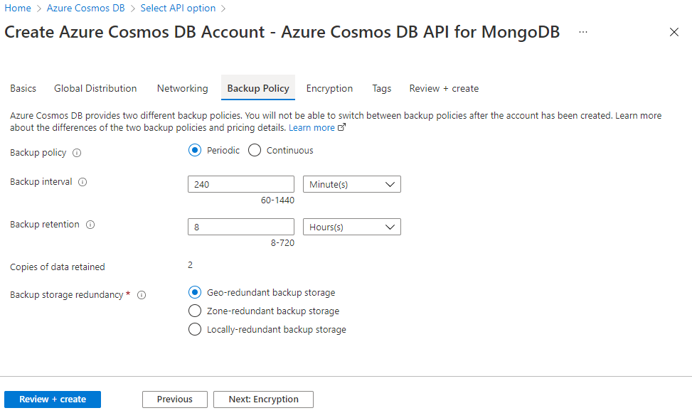
Task: Click the Copies of data retained value 2
Action: point(190,265)
